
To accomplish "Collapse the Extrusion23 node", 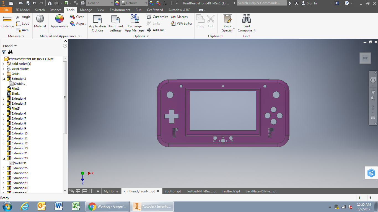I will 4,158.
